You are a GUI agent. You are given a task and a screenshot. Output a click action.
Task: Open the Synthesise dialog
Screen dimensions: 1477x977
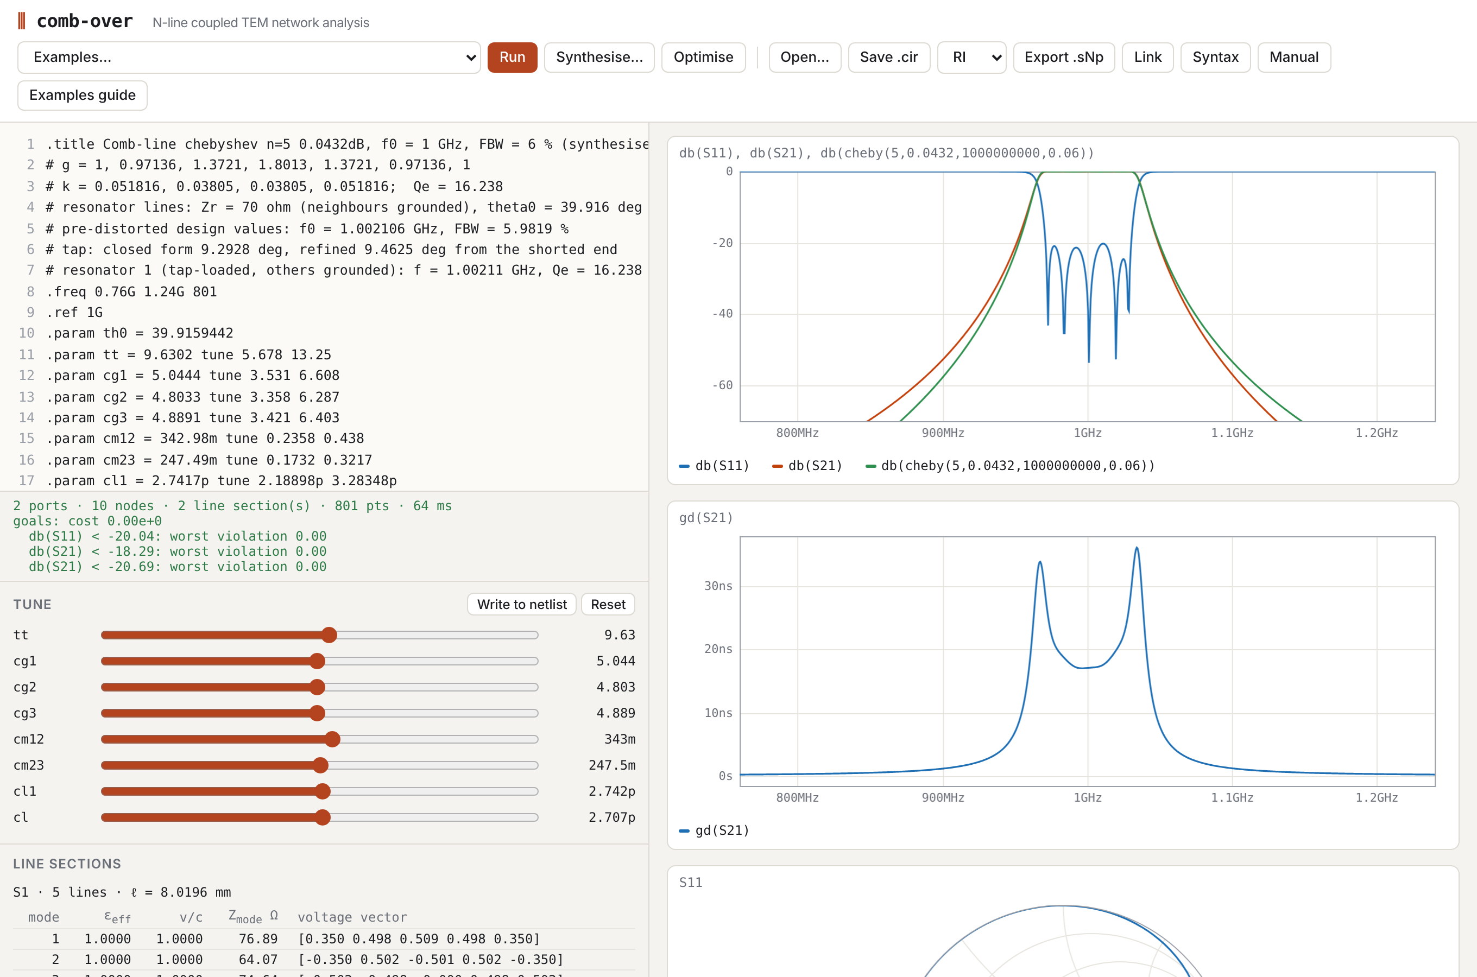(x=599, y=58)
